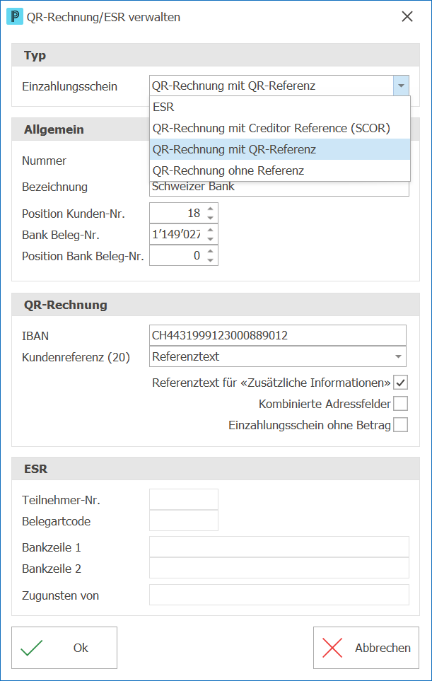
Task: Select ESR from the dropdown list
Action: click(x=280, y=107)
